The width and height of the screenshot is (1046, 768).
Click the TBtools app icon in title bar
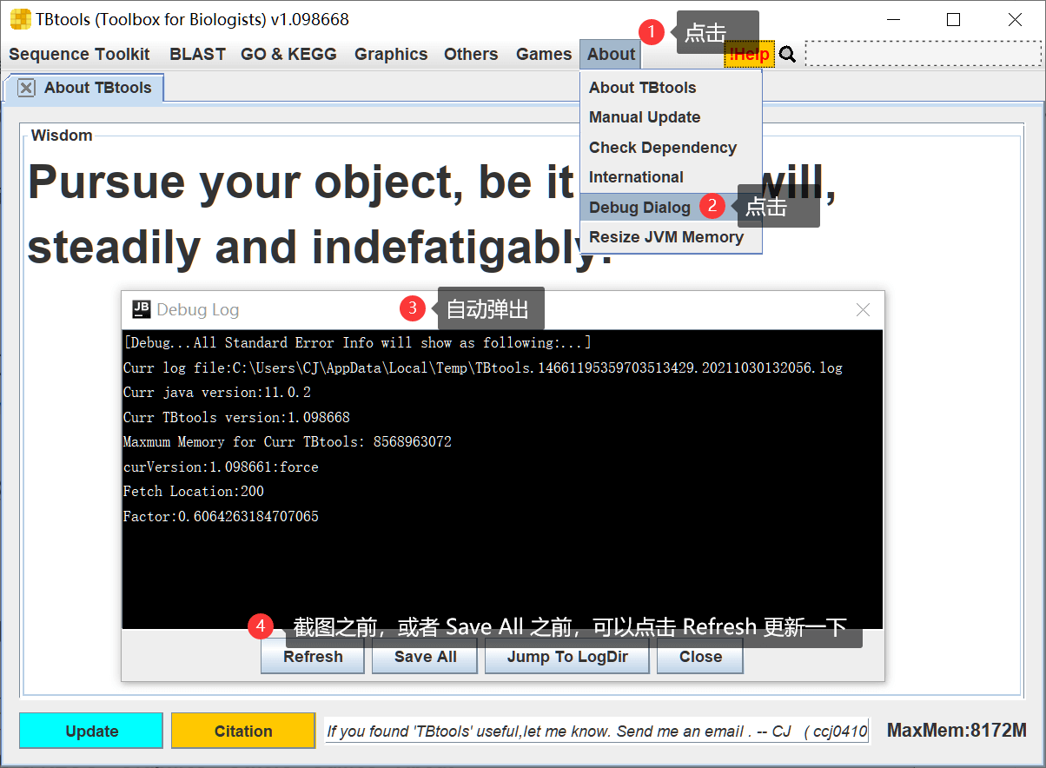pyautogui.click(x=20, y=19)
